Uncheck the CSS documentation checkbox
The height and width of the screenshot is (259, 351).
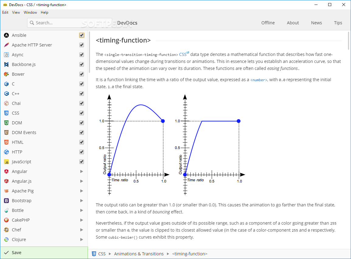[x=82, y=113]
